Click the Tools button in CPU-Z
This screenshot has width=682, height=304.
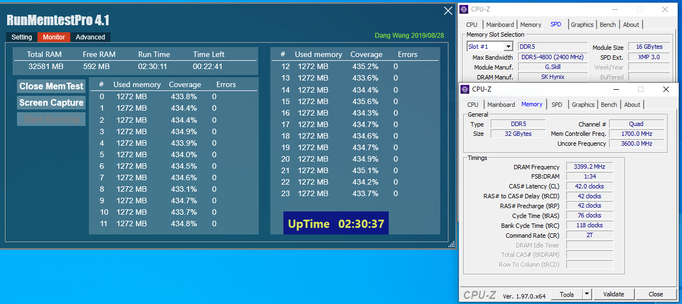tap(567, 294)
